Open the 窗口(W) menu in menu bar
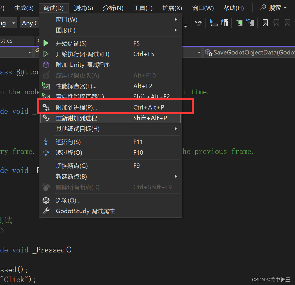 (203, 8)
